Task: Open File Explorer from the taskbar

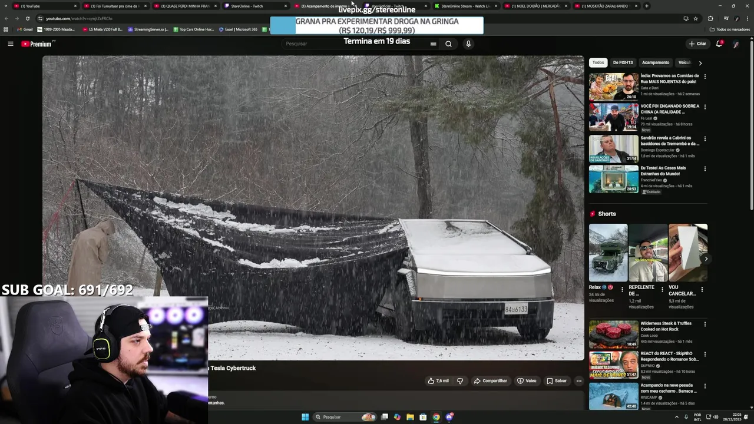Action: [410, 417]
